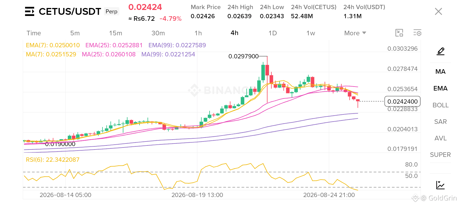
Task: Click the low marker 0.0190000
Action: 60,144
